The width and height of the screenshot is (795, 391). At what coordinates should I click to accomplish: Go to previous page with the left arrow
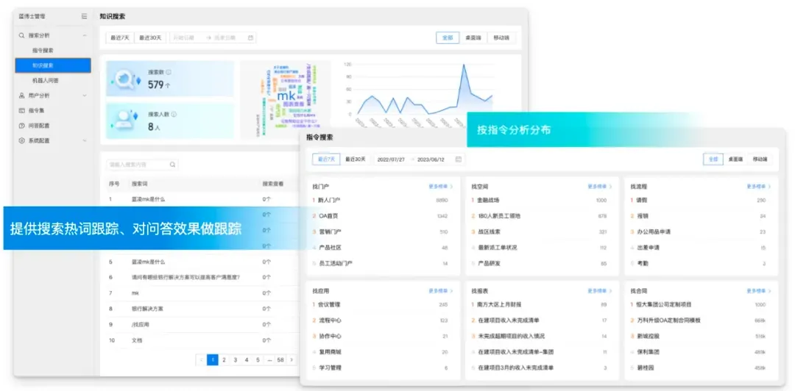[201, 360]
